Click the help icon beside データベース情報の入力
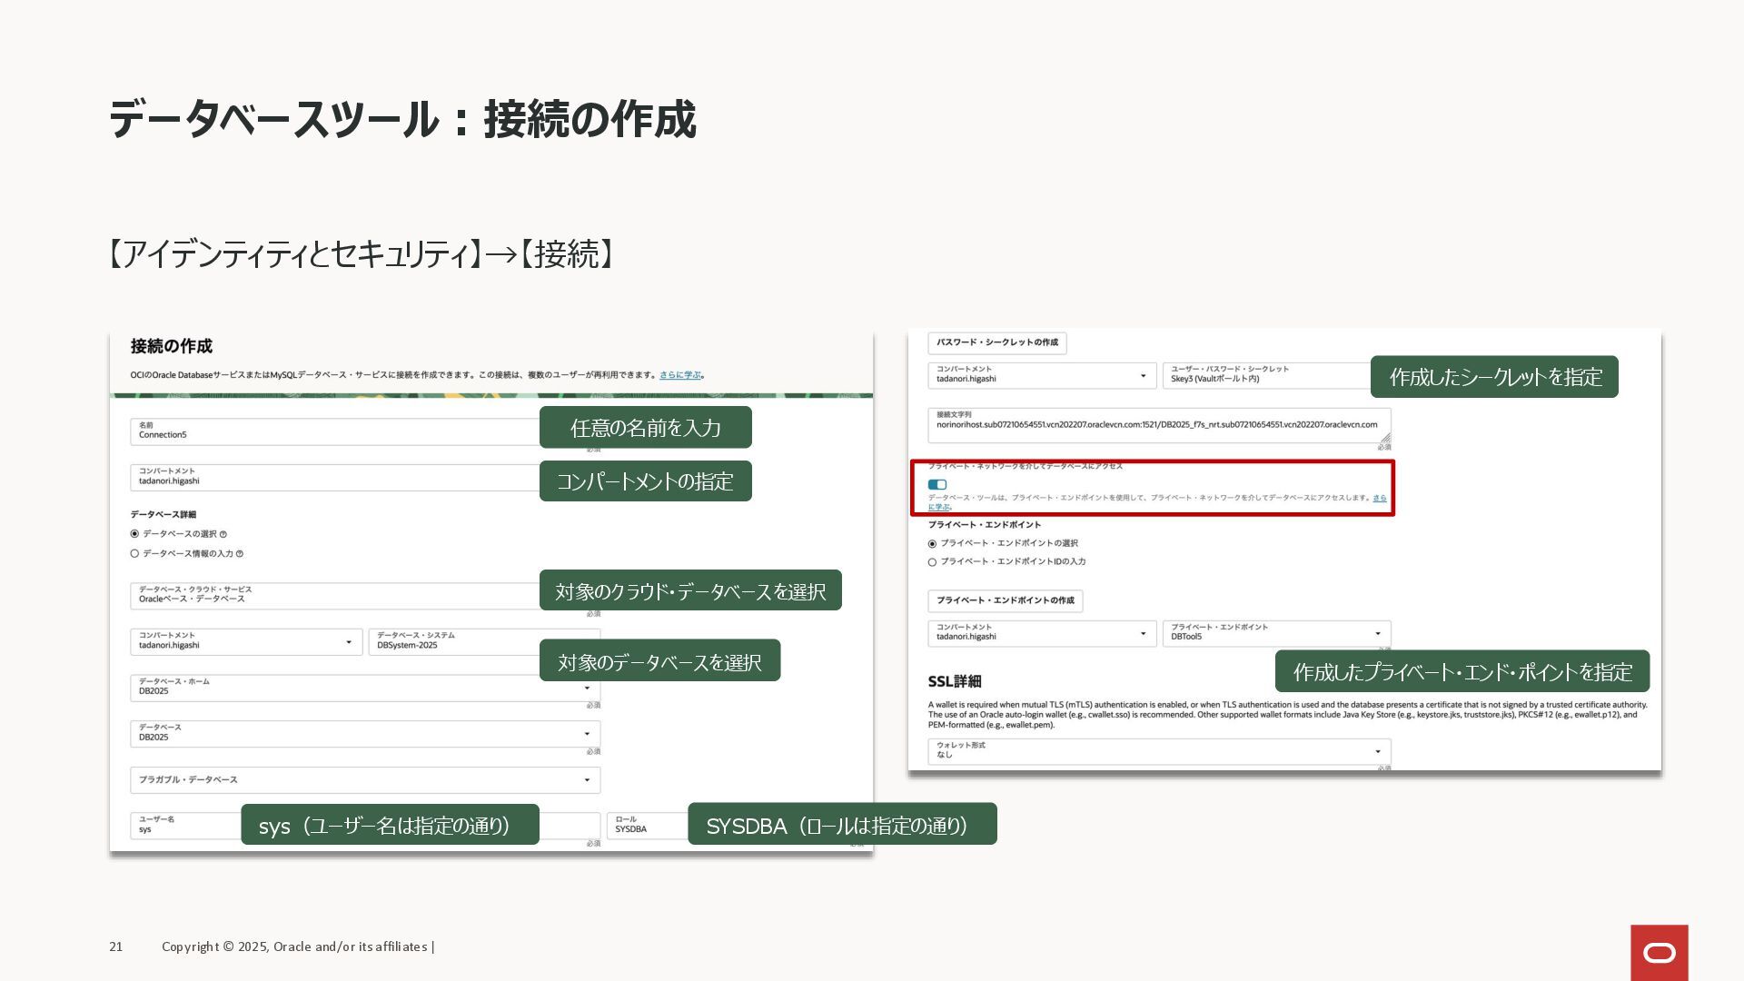This screenshot has width=1744, height=981. pos(240,553)
